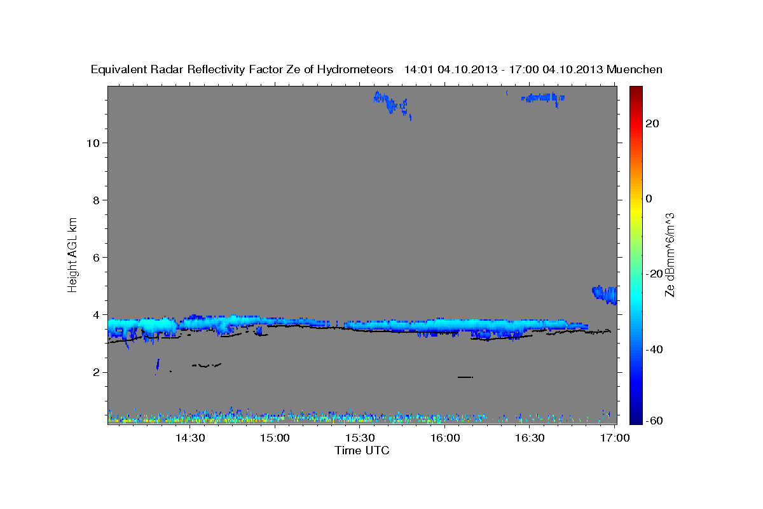
Task: Click the black wavy line at 2 km near 14:35
Action: 207,365
